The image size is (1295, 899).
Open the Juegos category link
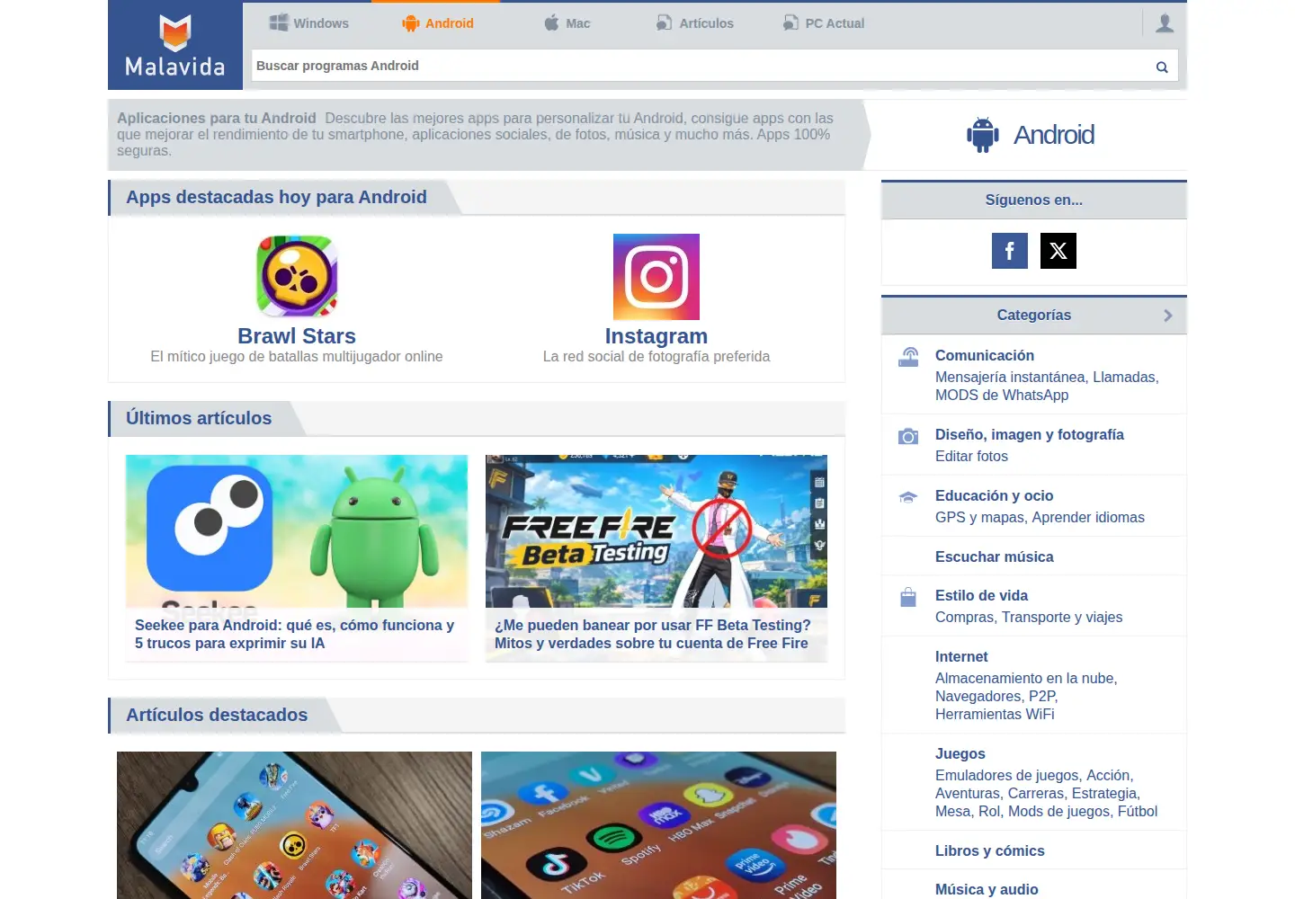point(960,754)
